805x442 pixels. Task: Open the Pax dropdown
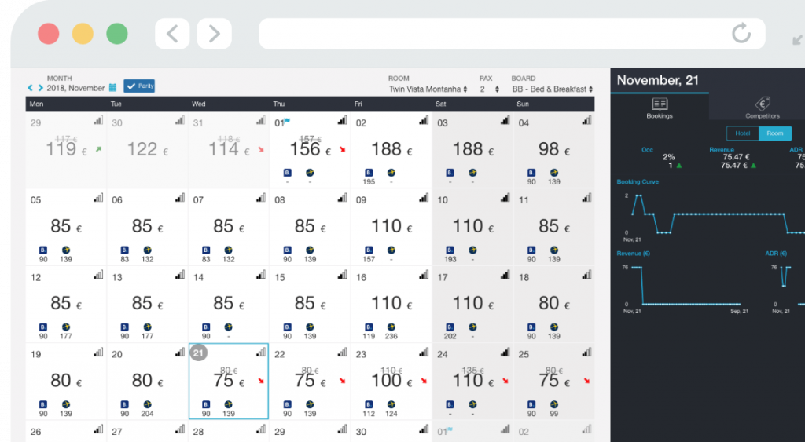click(490, 89)
